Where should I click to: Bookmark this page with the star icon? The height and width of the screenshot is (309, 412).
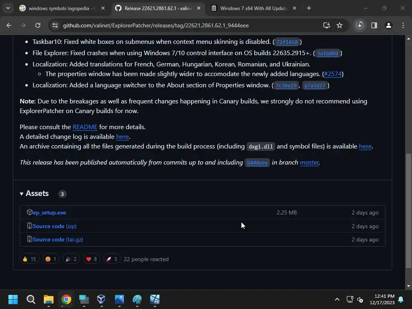pos(340,25)
